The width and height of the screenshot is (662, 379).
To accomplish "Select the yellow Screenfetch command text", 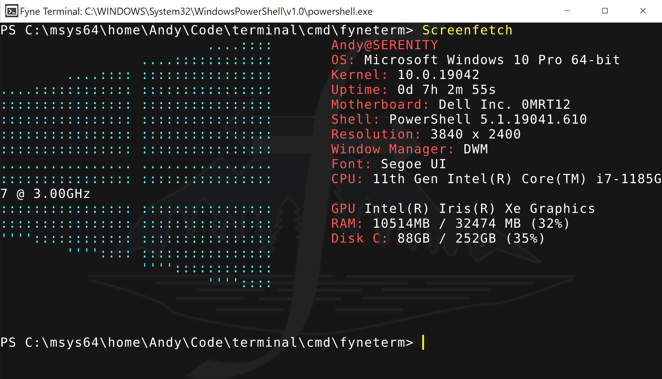I will tap(466, 30).
